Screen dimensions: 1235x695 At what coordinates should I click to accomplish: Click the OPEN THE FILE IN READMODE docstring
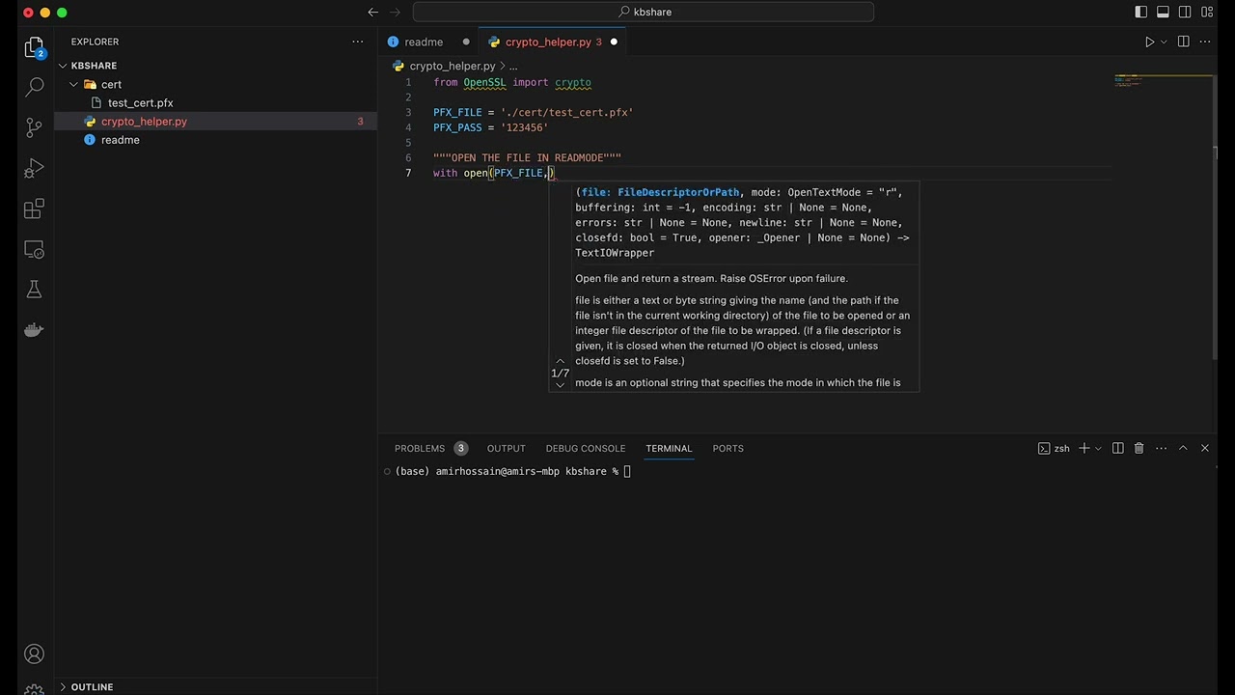coord(527,157)
